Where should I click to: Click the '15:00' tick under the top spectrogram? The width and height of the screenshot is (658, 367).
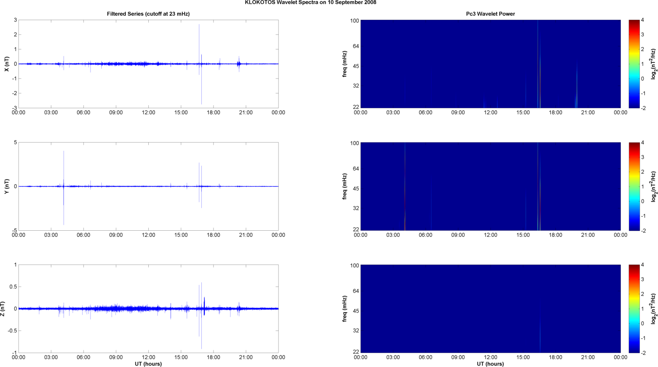point(523,113)
